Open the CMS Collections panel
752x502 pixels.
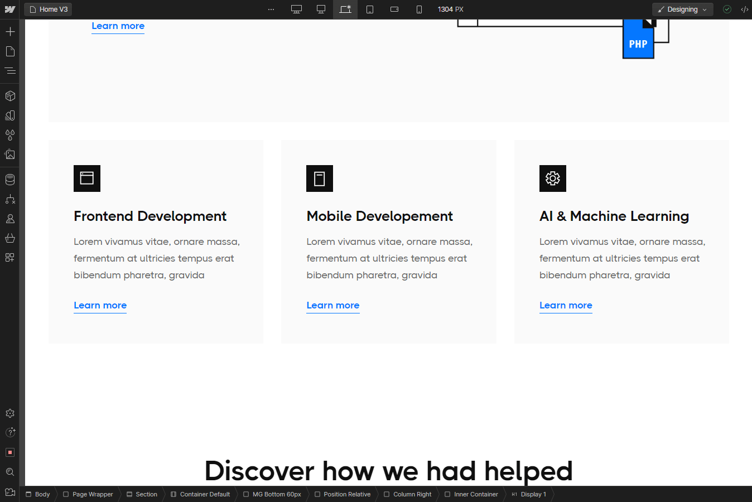tap(10, 179)
